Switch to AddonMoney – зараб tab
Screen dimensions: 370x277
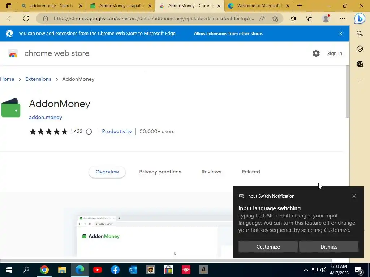pyautogui.click(x=121, y=6)
